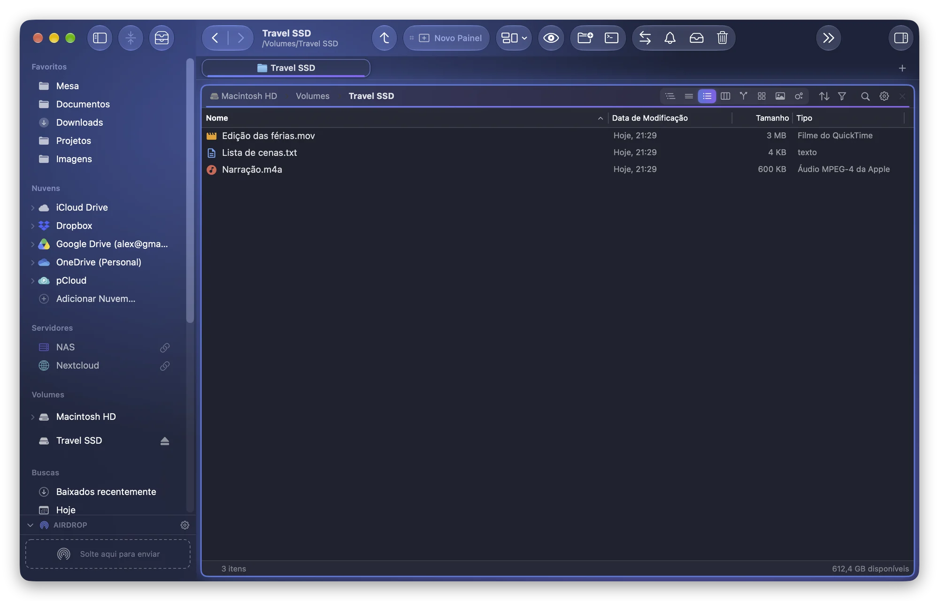Click the filter funnel icon

(842, 96)
